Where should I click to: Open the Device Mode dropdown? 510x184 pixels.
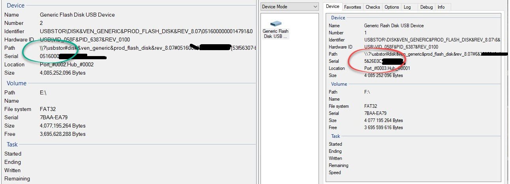coord(290,7)
